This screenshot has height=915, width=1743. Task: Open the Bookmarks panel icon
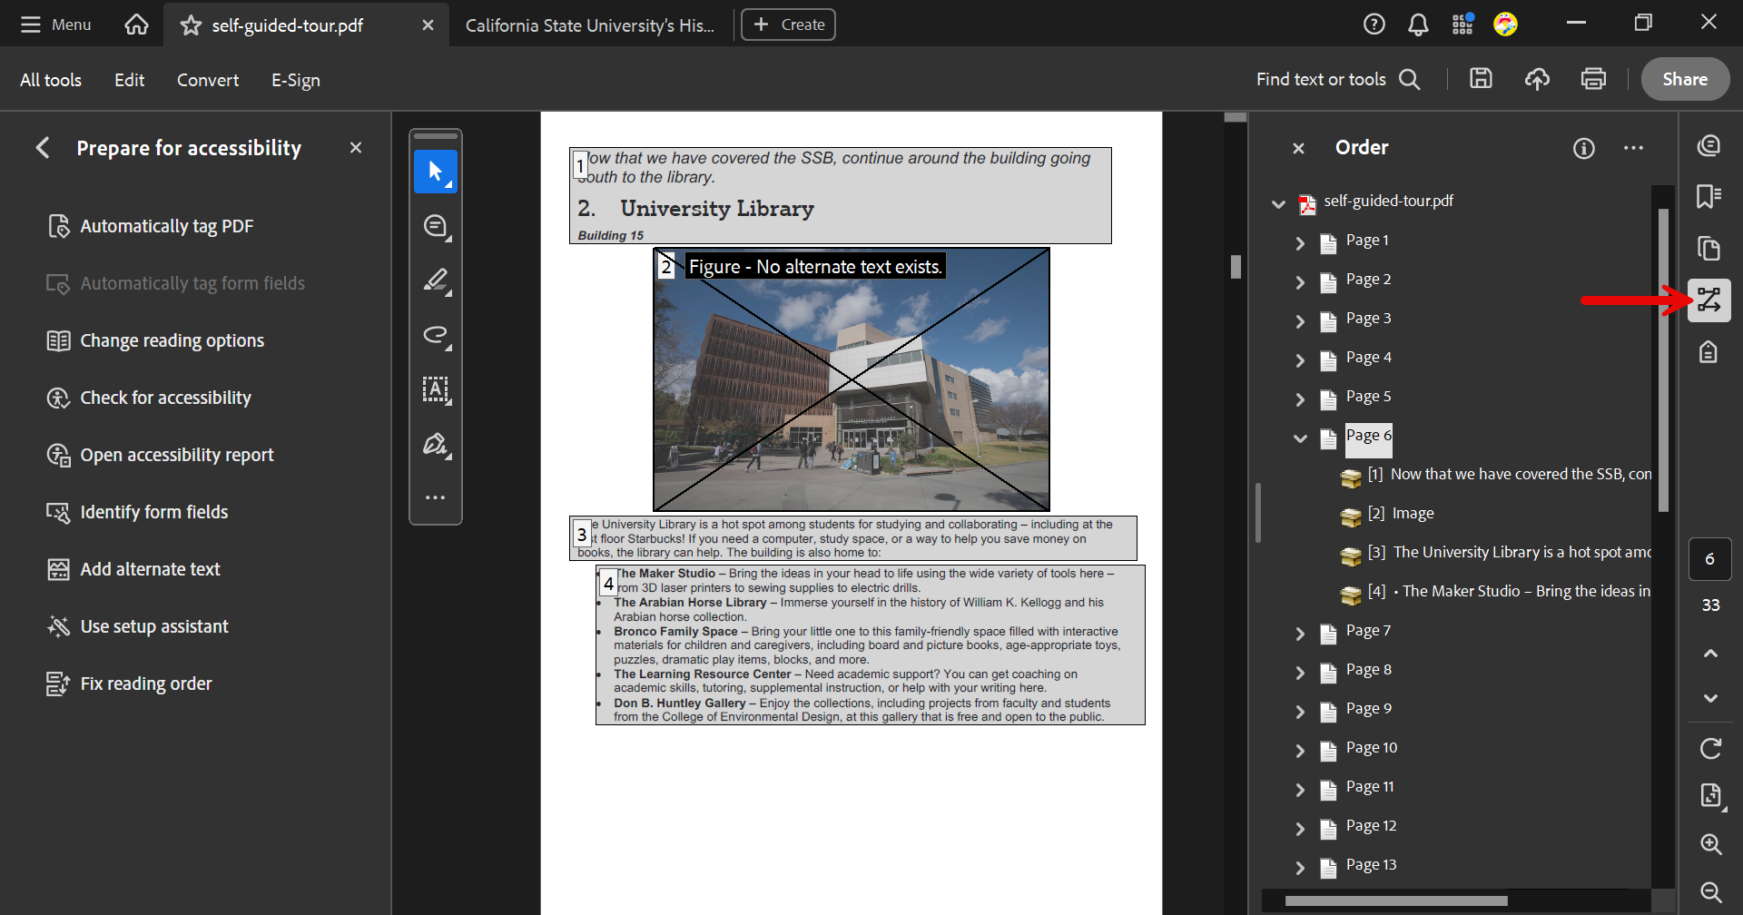coord(1709,196)
